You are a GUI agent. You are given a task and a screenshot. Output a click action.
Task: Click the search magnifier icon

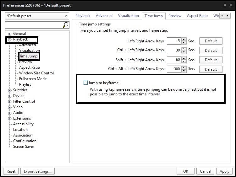pyautogui.click(x=66, y=25)
